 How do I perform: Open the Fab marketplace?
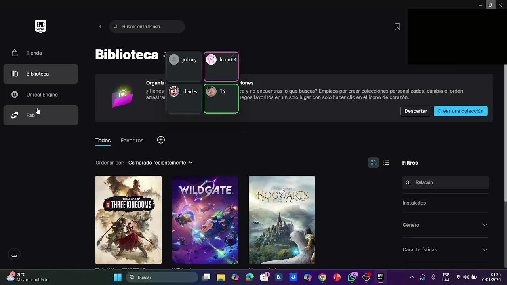pyautogui.click(x=40, y=115)
